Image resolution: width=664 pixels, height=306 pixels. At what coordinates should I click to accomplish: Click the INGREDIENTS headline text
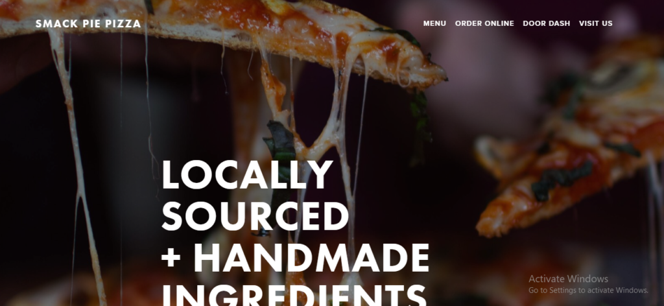[294, 295]
